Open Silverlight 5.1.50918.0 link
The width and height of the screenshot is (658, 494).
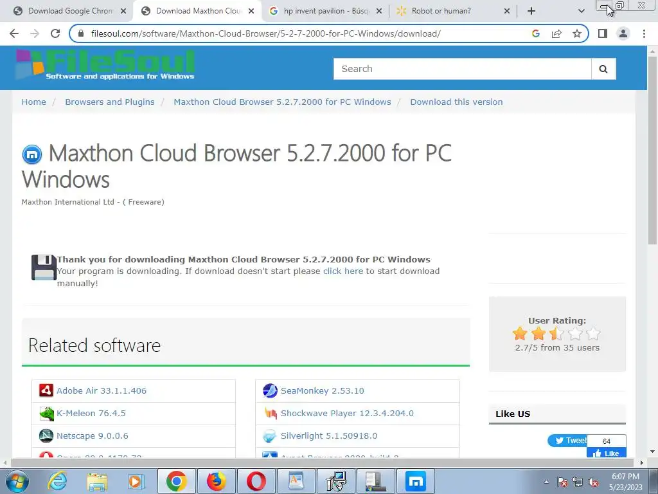tap(329, 436)
